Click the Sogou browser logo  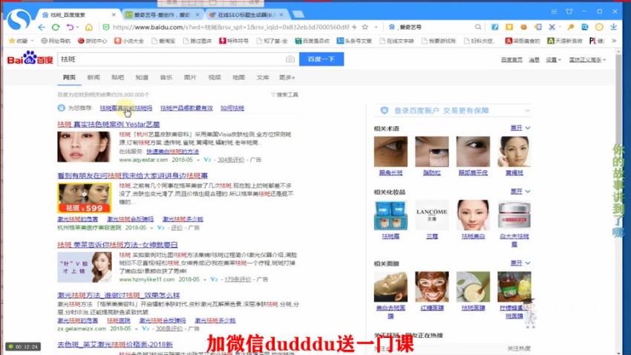(19, 20)
